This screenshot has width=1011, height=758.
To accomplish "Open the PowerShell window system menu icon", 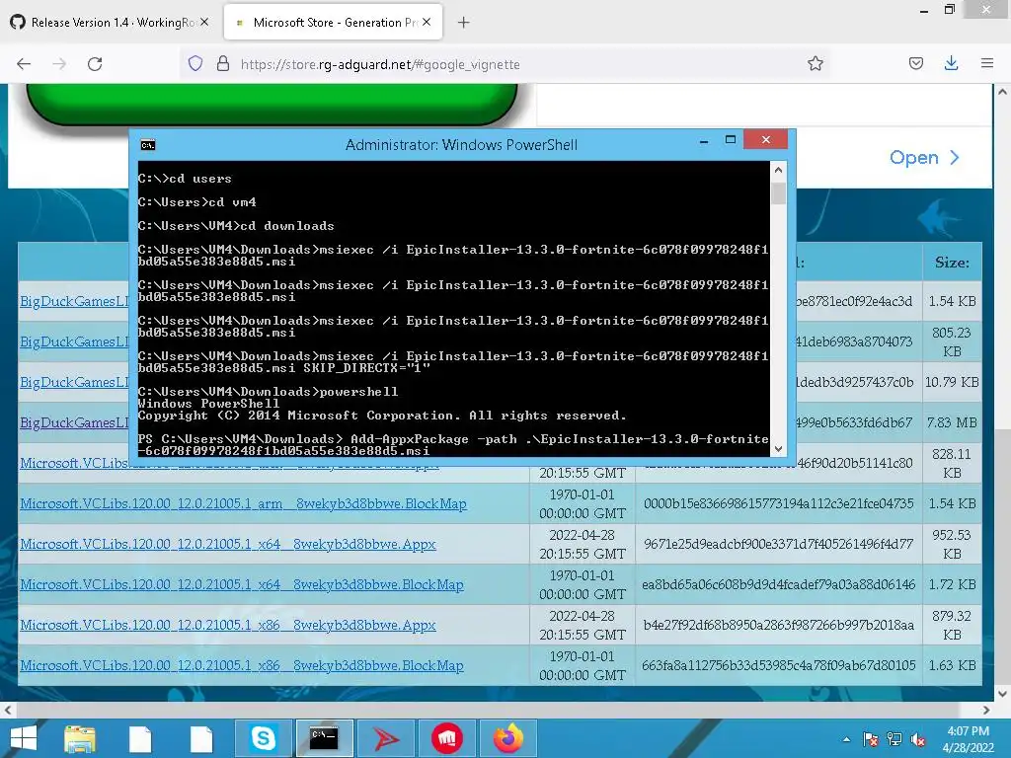I will pyautogui.click(x=148, y=145).
